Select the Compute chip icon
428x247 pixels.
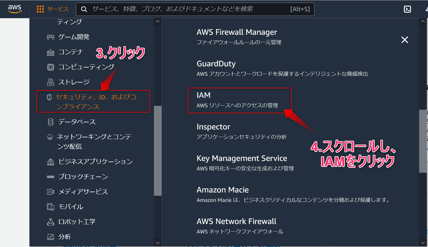click(x=51, y=67)
